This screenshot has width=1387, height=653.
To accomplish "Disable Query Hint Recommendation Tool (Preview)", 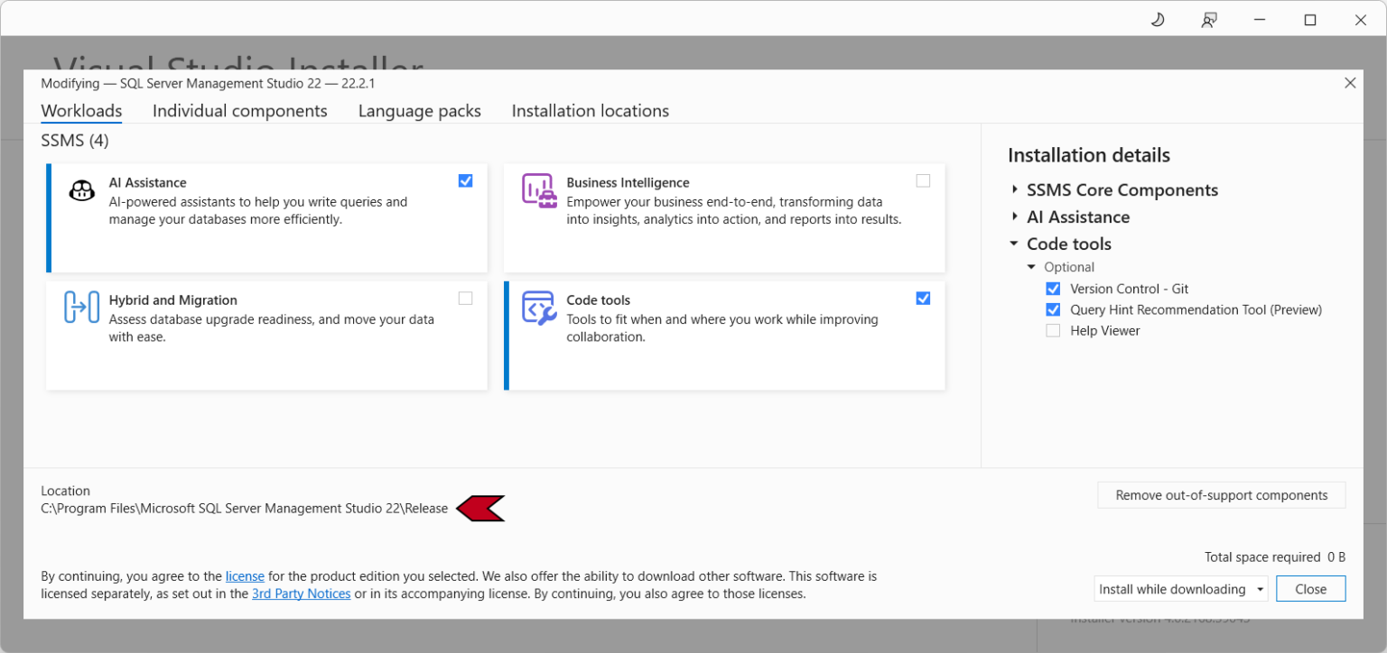I will (1053, 309).
